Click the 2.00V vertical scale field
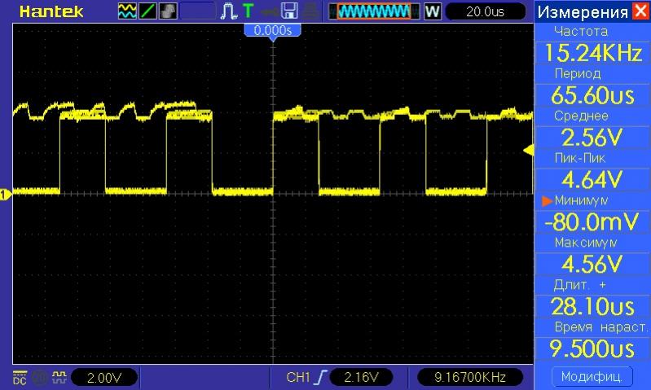Image resolution: width=651 pixels, height=390 pixels. coord(104,377)
